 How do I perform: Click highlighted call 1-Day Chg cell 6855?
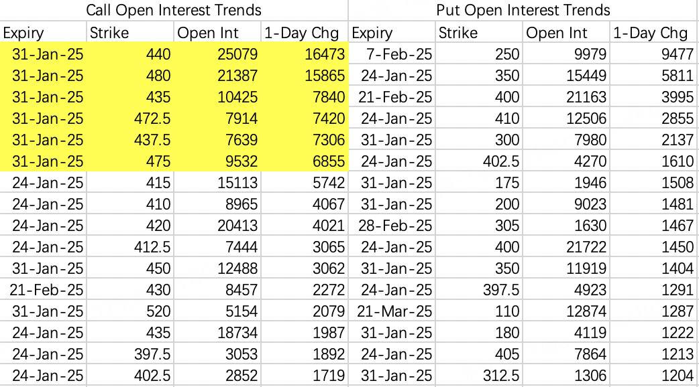click(x=305, y=161)
